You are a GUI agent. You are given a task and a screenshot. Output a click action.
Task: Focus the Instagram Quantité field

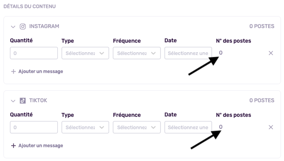(x=34, y=53)
